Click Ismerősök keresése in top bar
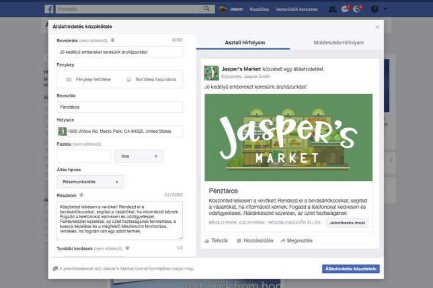Screen dimensions: 433x288 coord(297,9)
